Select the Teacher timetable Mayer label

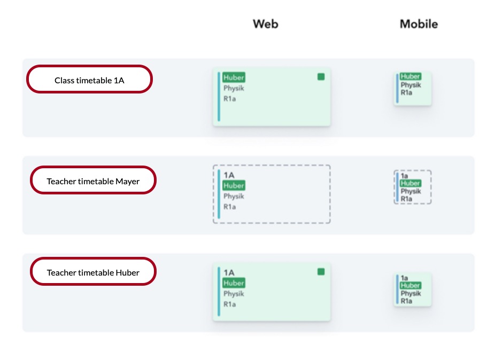click(93, 181)
